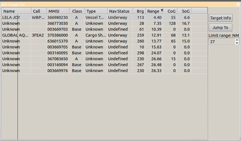This screenshot has height=141, width=241.
Task: Sort by the SoG column header
Action: pos(184,11)
